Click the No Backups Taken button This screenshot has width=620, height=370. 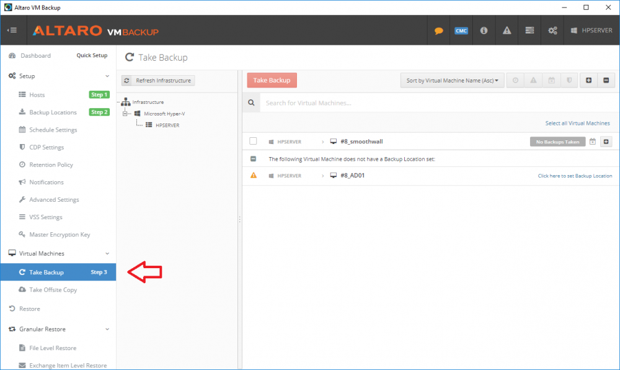coord(557,142)
